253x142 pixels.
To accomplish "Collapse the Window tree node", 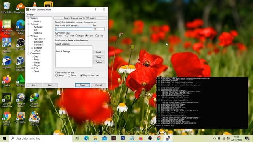I will 28,36.
